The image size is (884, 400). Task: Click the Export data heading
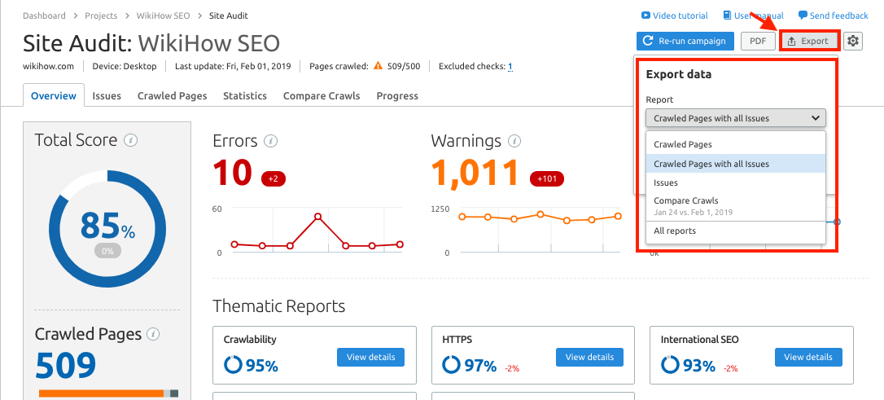point(678,74)
